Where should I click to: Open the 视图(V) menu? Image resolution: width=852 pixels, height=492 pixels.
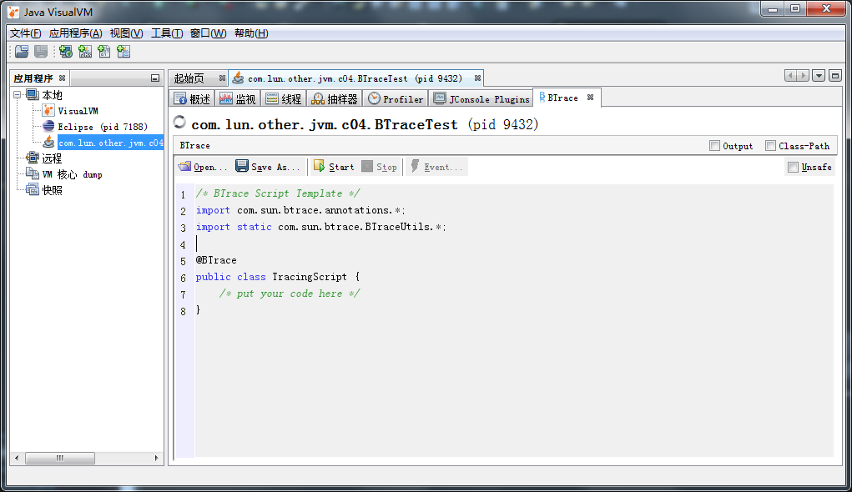pos(126,33)
